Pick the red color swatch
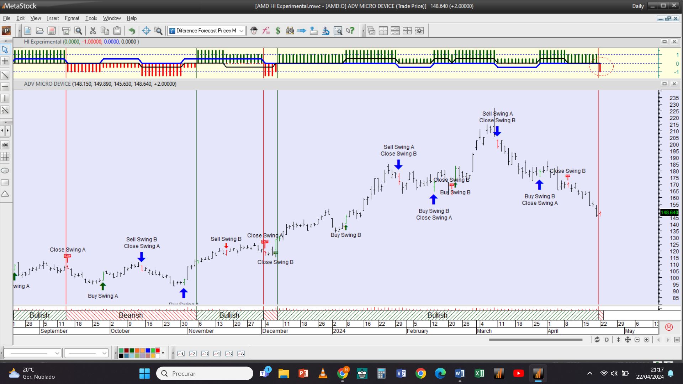 pos(158,351)
